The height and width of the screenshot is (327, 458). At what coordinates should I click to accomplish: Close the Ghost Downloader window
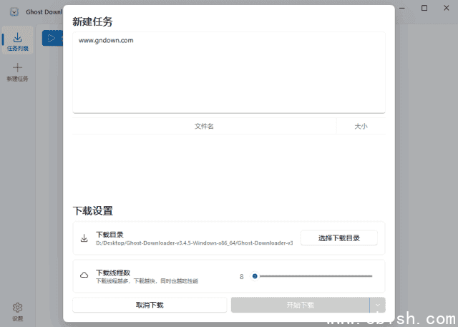(447, 8)
